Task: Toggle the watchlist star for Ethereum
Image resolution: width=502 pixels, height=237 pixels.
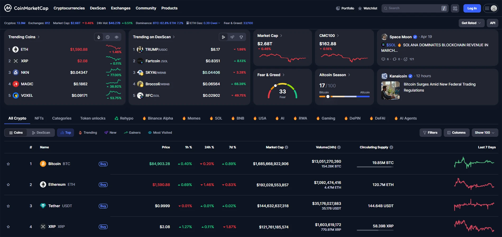Action: click(x=8, y=185)
